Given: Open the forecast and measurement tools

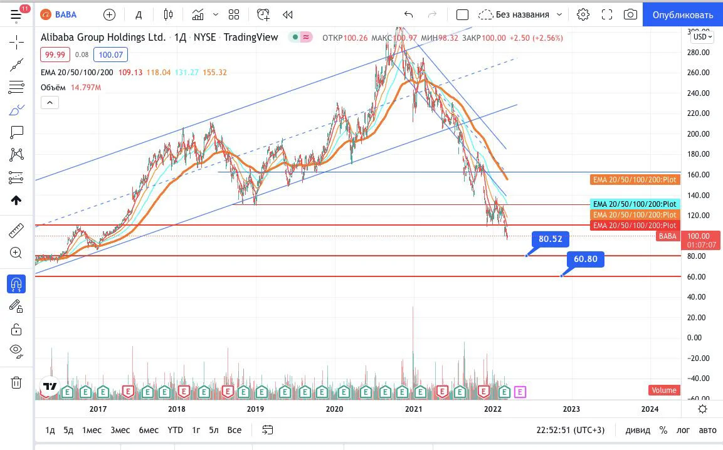Looking at the screenshot, I should (16, 177).
